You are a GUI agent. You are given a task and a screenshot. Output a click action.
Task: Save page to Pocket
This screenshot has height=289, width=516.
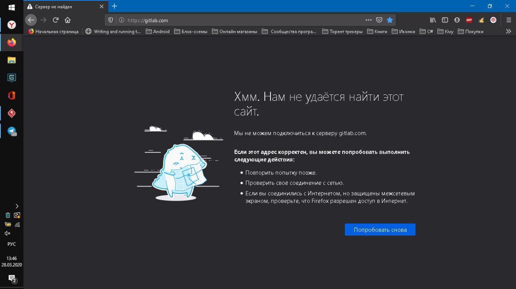[x=379, y=20]
